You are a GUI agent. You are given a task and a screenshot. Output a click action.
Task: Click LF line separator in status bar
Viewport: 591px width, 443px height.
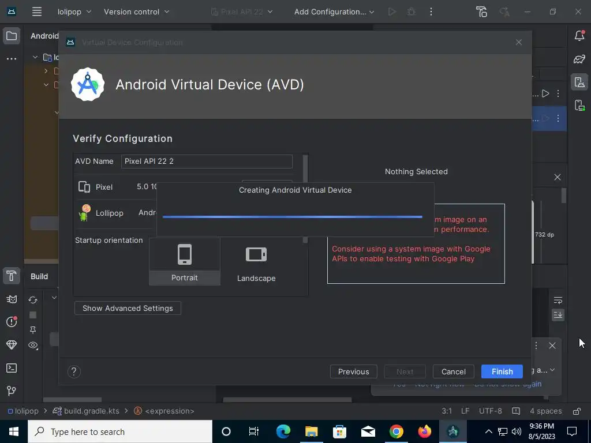[x=465, y=411]
